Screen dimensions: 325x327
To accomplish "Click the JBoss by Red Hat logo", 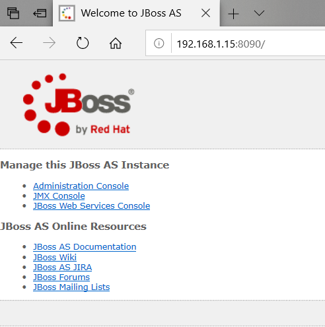I will (x=79, y=104).
